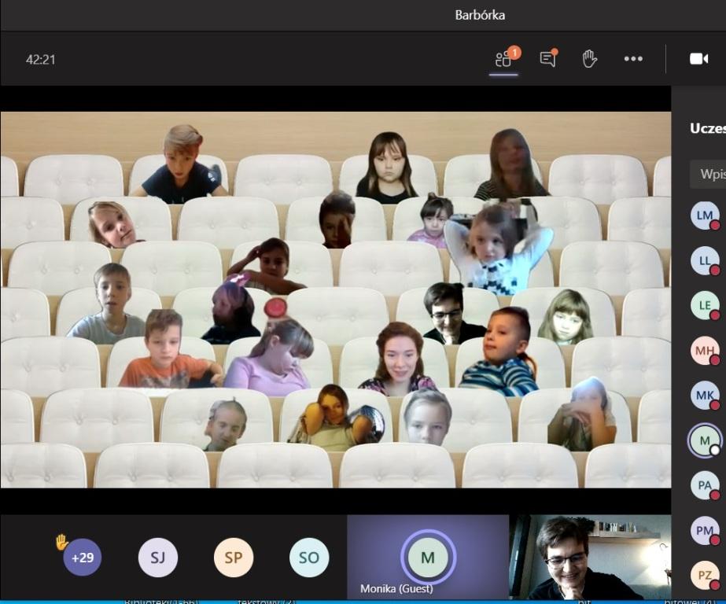Select participant MK in the list

(x=705, y=396)
